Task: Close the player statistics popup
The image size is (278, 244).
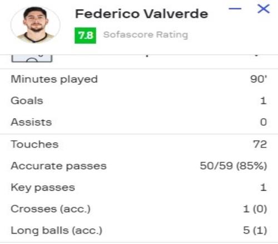Action: click(264, 9)
